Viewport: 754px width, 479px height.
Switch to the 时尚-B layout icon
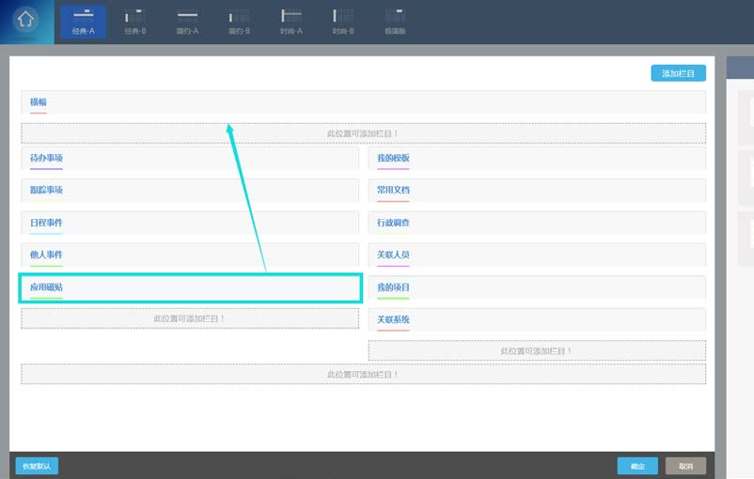click(343, 21)
